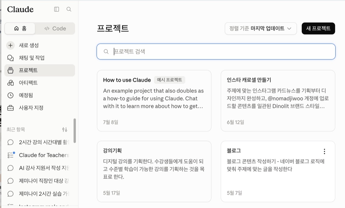The height and width of the screenshot is (208, 345).
Task: Open 아티팩트 in sidebar
Action: click(x=40, y=83)
